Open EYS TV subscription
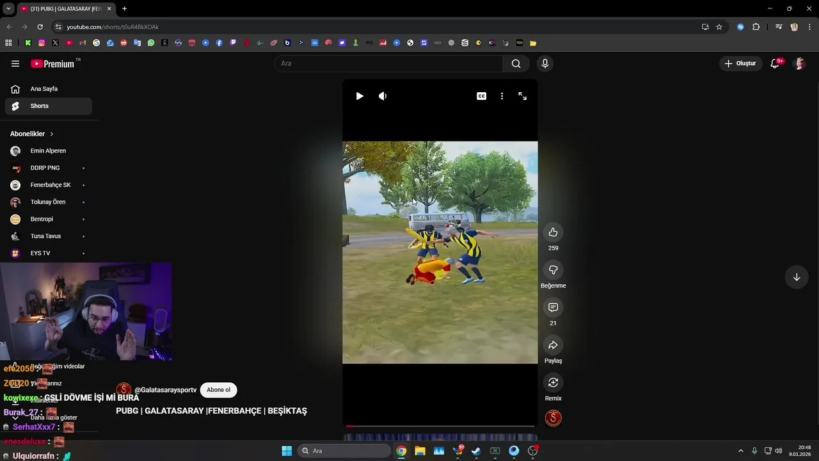Image resolution: width=819 pixels, height=461 pixels. pos(49,254)
